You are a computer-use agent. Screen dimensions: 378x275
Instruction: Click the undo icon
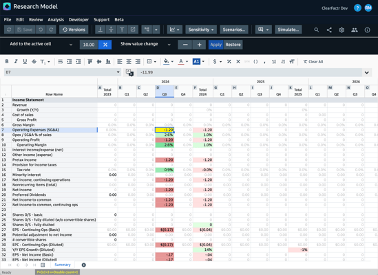click(x=41, y=30)
